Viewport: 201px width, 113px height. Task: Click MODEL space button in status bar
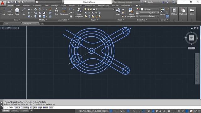pyautogui.click(x=106, y=111)
